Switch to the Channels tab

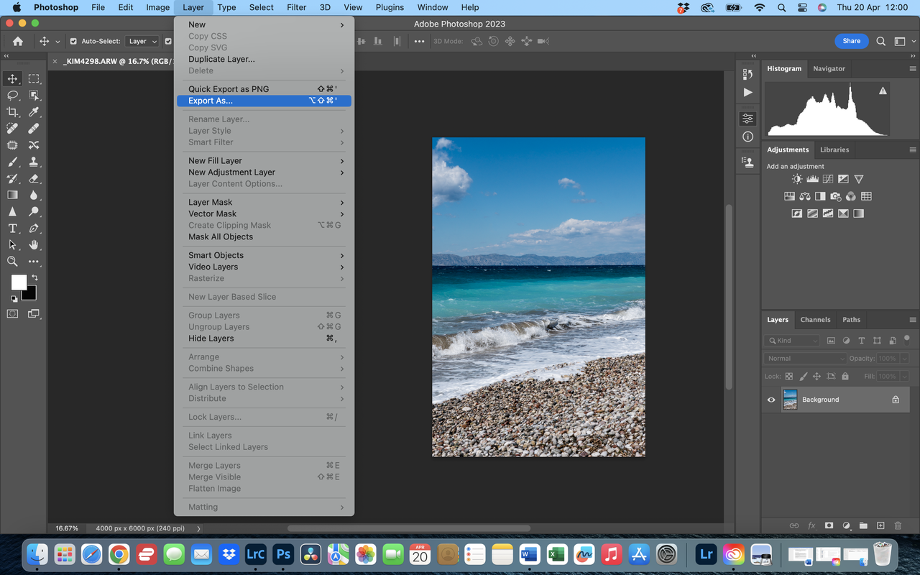click(815, 320)
